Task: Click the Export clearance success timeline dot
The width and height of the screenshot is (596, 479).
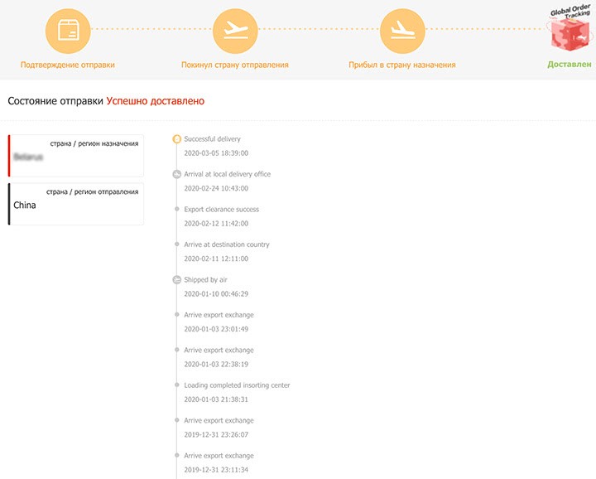Action: (177, 209)
